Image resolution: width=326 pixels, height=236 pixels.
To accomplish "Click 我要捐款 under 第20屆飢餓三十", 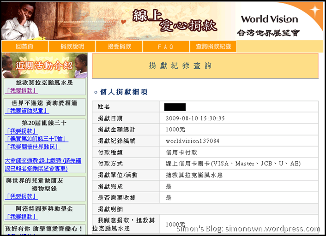I will (21, 131).
